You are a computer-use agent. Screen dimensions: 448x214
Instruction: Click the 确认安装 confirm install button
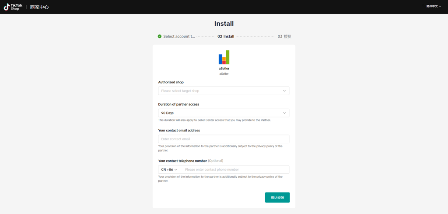pyautogui.click(x=277, y=197)
